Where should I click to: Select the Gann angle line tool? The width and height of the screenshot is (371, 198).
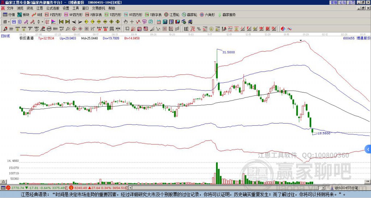(152, 29)
